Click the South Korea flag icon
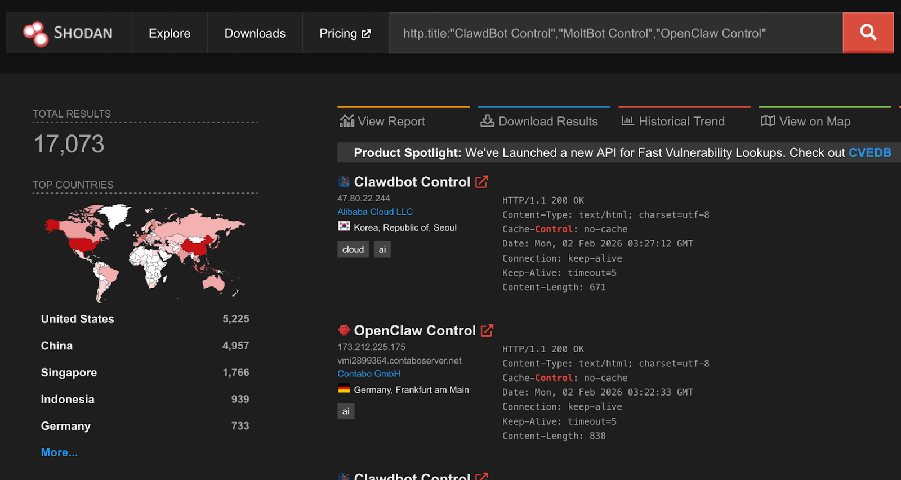 [344, 226]
